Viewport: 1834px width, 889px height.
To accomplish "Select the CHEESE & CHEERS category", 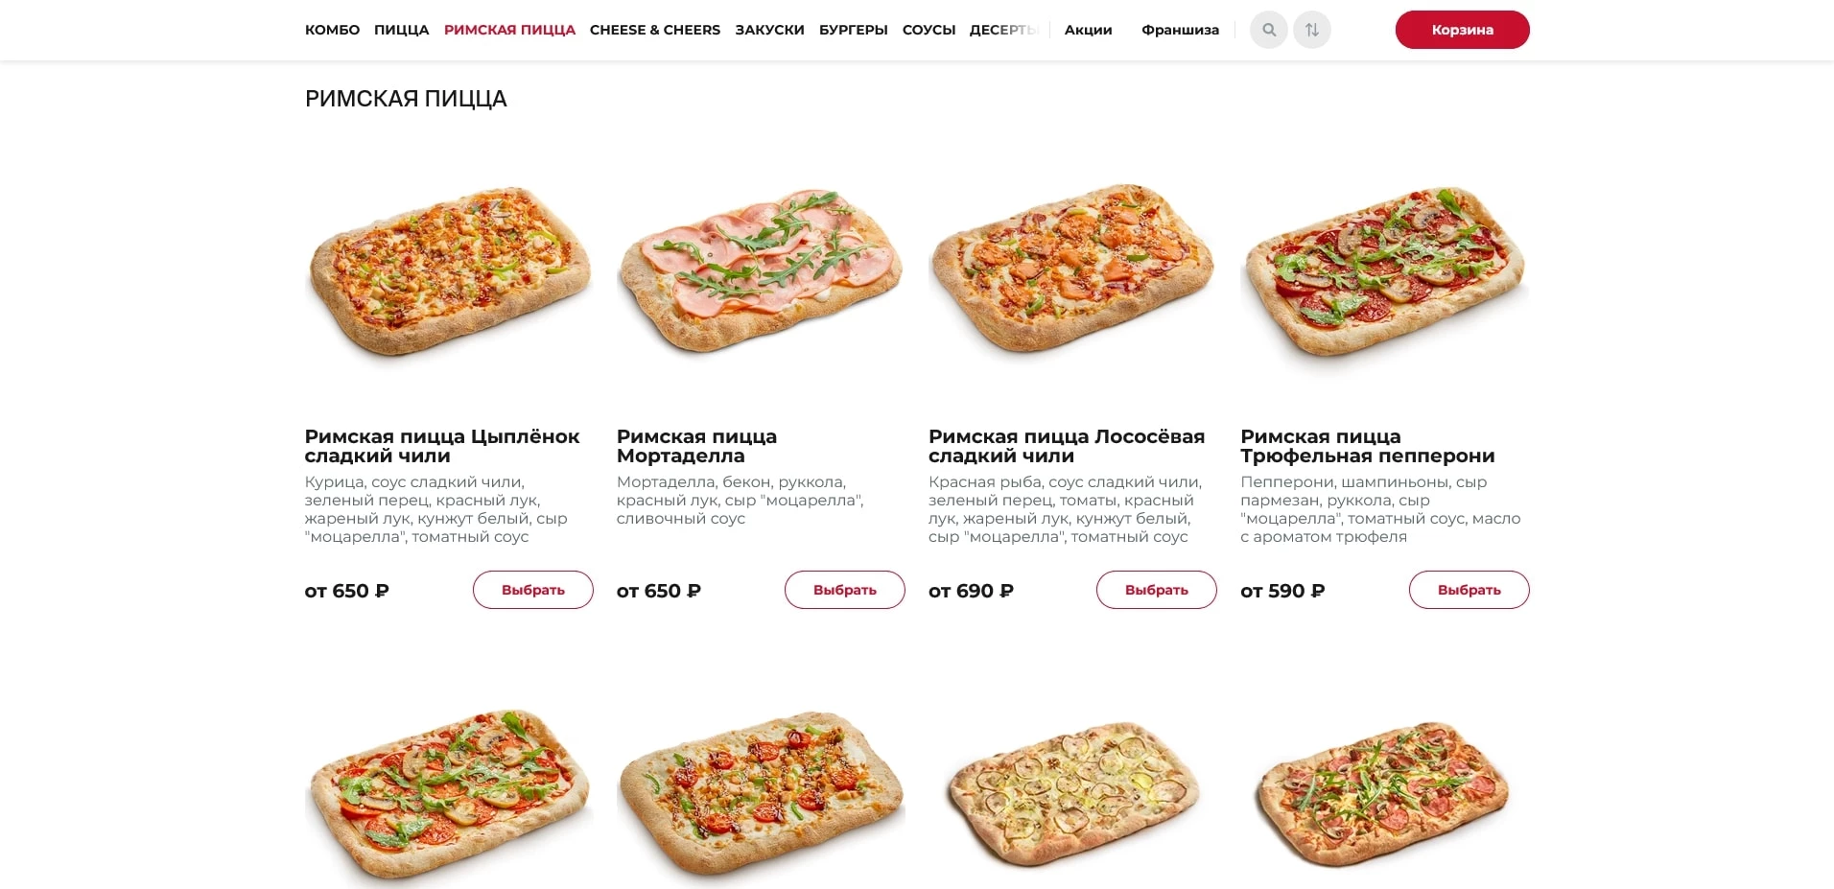I will [x=654, y=30].
